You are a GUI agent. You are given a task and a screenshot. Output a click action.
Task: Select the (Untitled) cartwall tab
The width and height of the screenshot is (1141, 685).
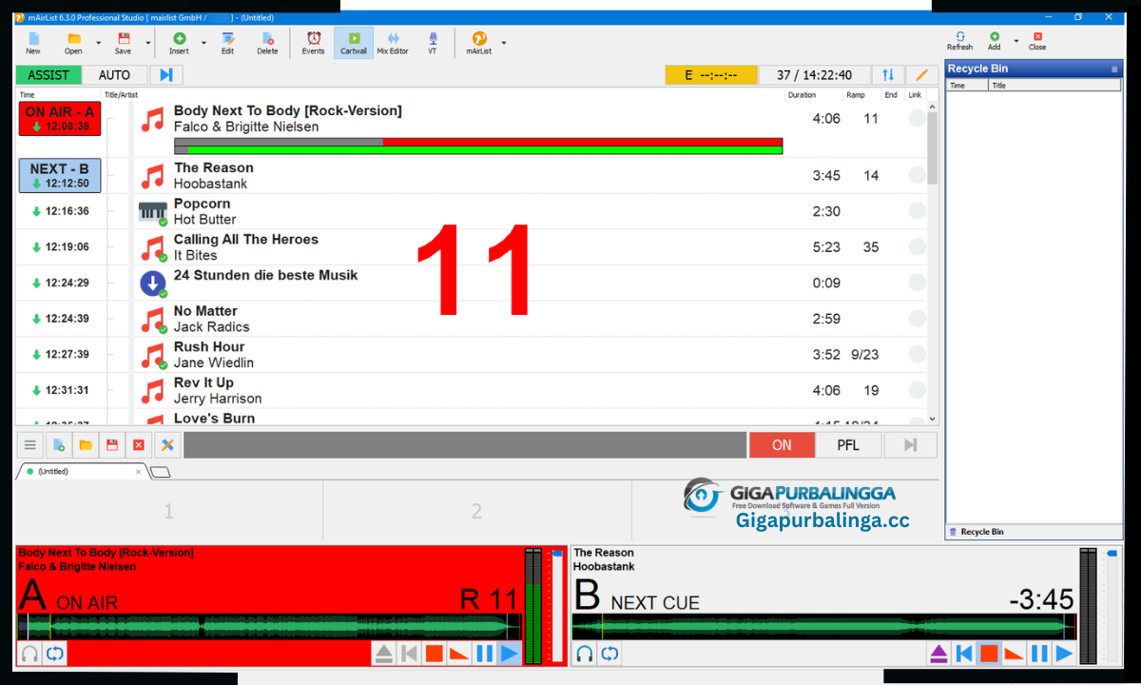82,471
